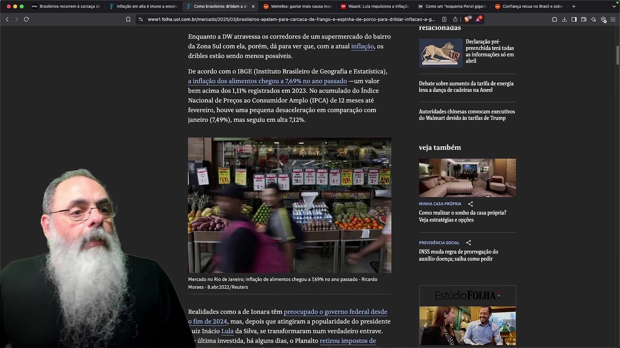The width and height of the screenshot is (620, 348).
Task: Click the page vertical scrollbar thumb
Action: click(x=618, y=55)
